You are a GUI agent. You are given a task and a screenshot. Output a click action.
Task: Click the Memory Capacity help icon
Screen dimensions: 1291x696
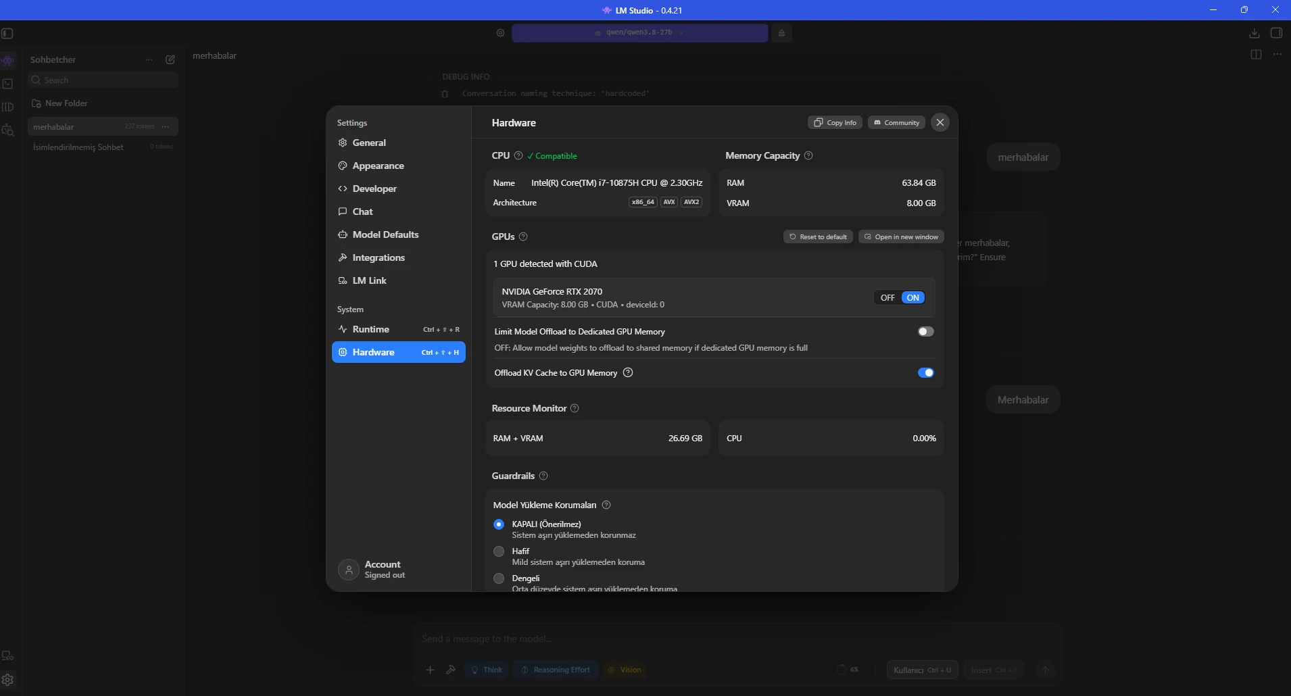[808, 155]
